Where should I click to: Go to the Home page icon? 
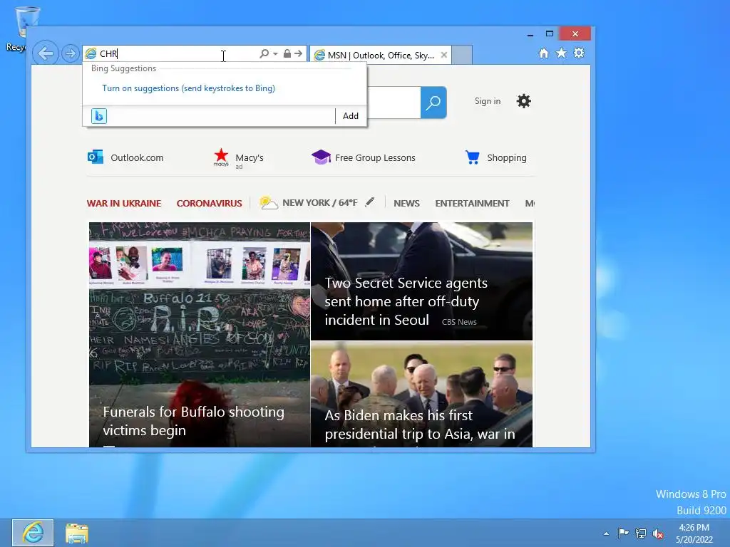point(544,53)
